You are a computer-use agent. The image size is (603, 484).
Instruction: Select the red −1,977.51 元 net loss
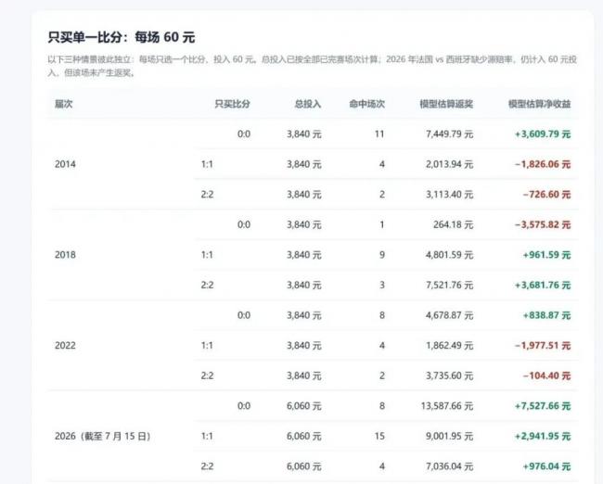543,345
